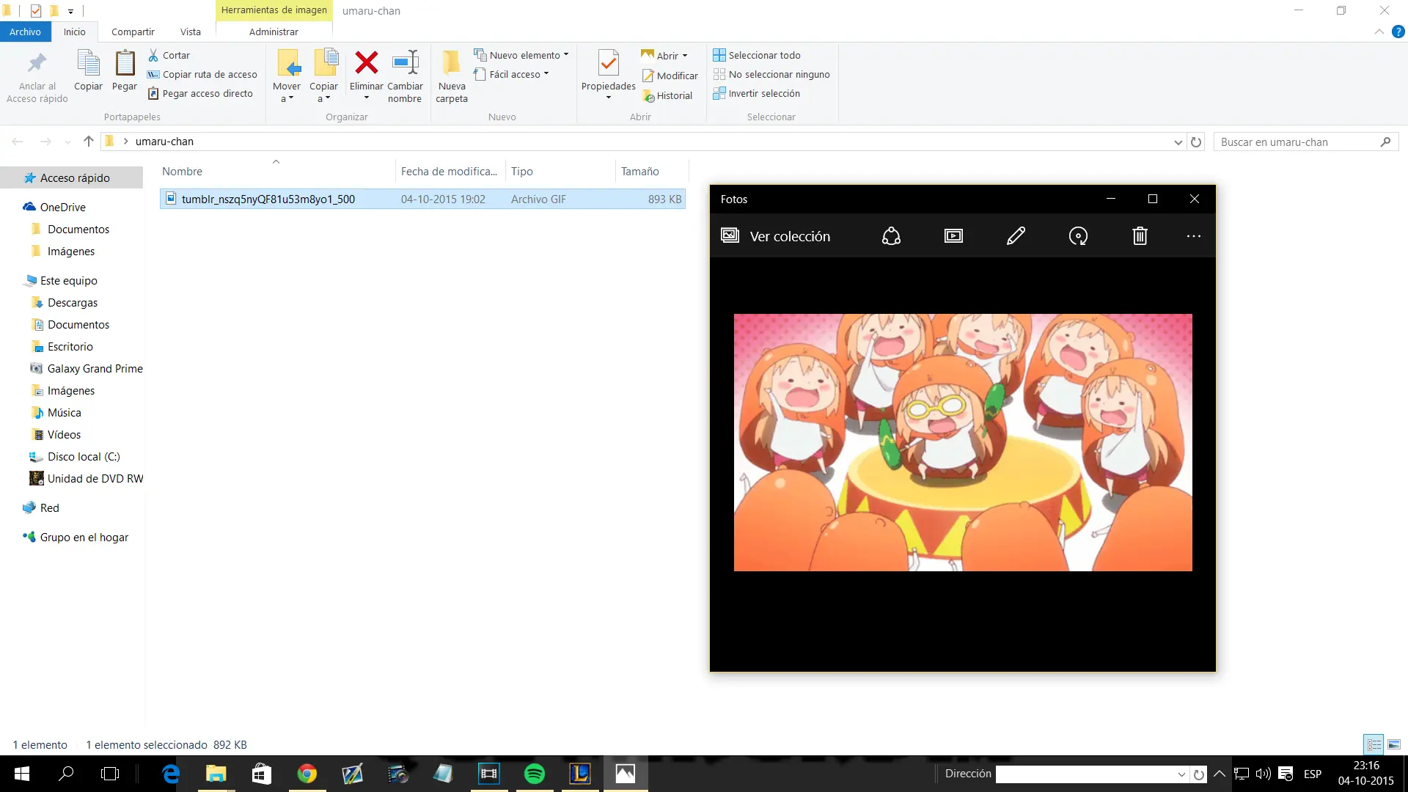
Task: Switch to the Vista ribbon tab
Action: tap(191, 32)
